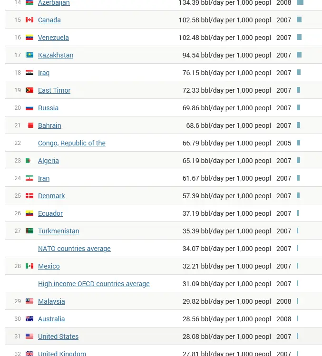Select the value 102.58 bbl/day for Canada
The width and height of the screenshot is (322, 356).
(x=225, y=20)
